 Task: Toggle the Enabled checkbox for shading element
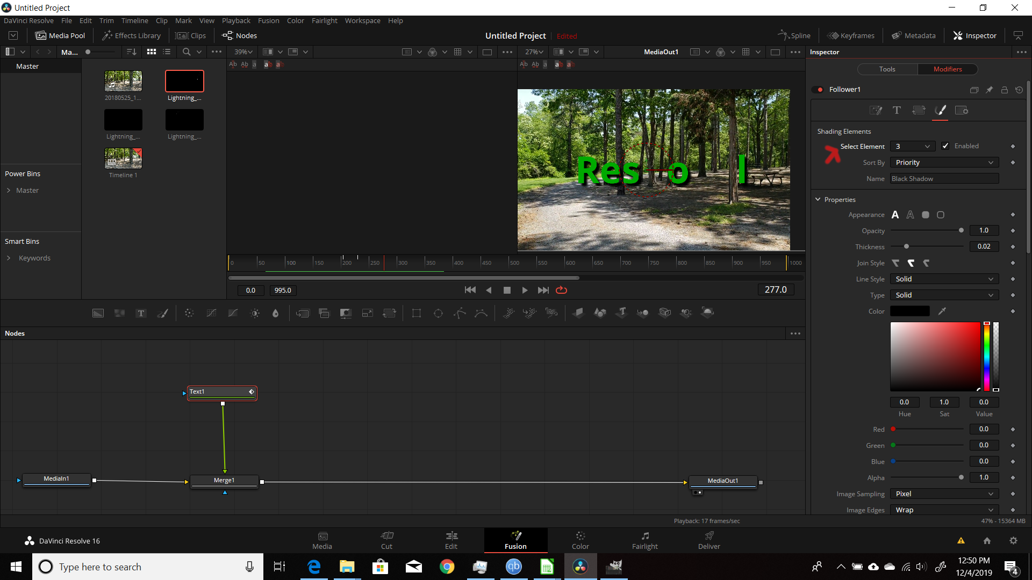(x=945, y=146)
